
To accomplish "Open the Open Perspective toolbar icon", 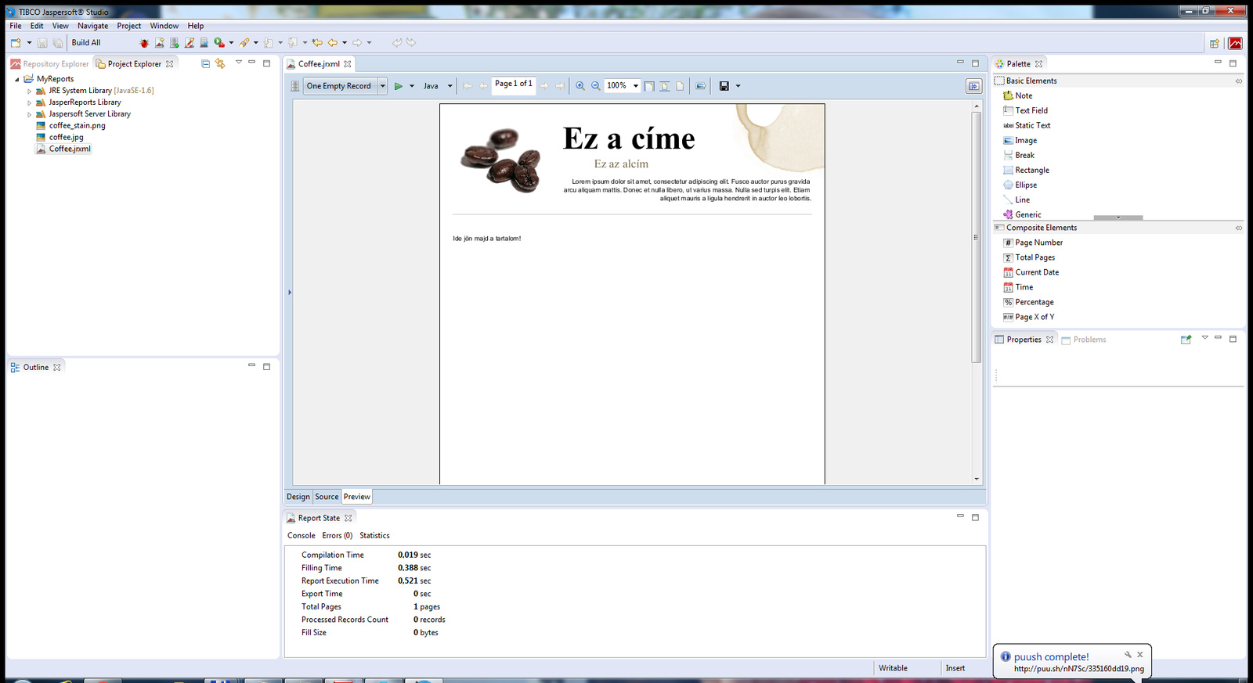I will [1215, 43].
